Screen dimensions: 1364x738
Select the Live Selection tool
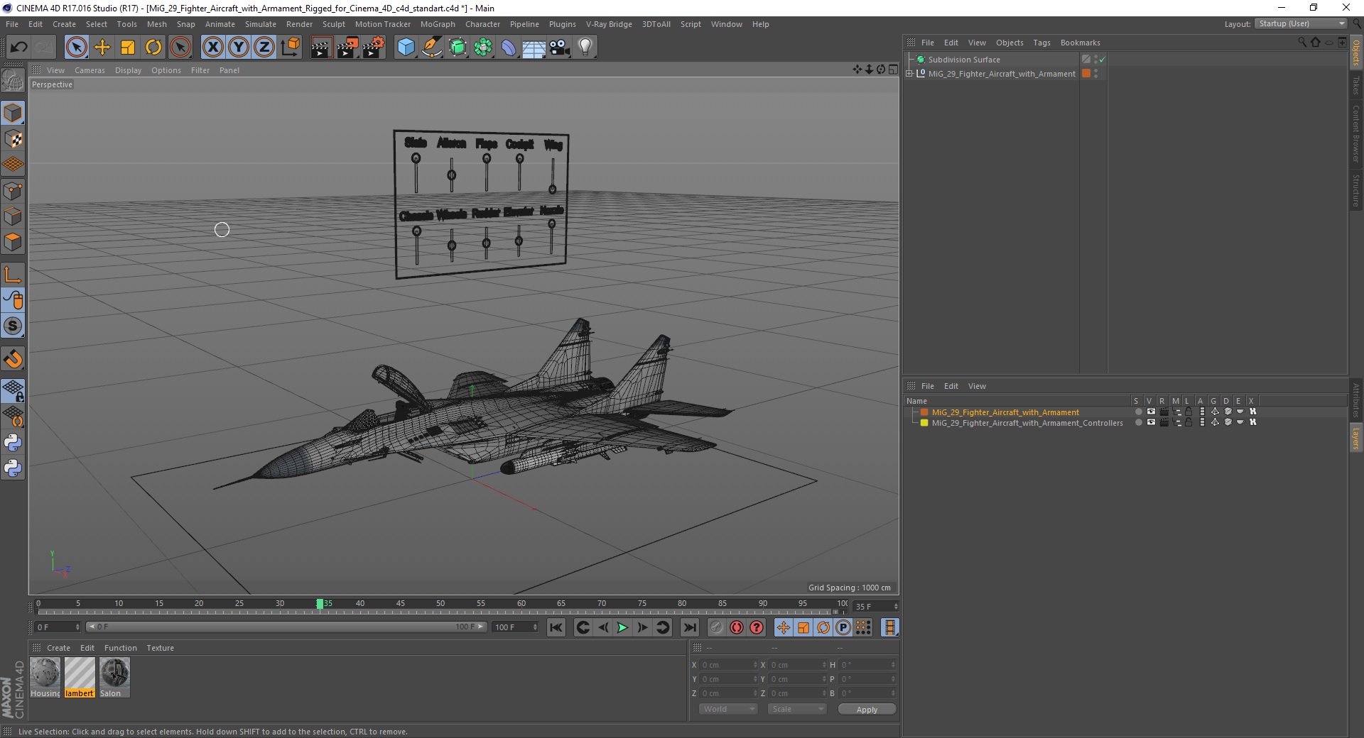pyautogui.click(x=77, y=48)
